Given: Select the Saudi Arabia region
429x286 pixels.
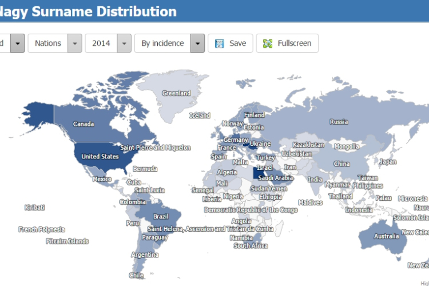Looking at the screenshot, I should click(275, 178).
